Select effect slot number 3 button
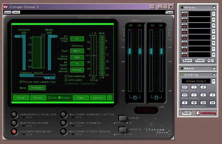The height and width of the screenshot is (144, 222). (x=213, y=26)
